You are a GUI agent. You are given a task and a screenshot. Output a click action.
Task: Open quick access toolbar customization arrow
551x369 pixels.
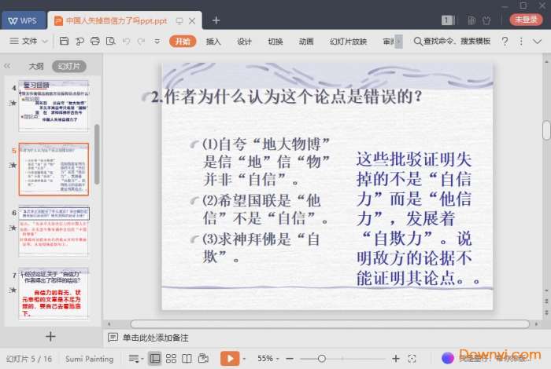pyautogui.click(x=157, y=42)
